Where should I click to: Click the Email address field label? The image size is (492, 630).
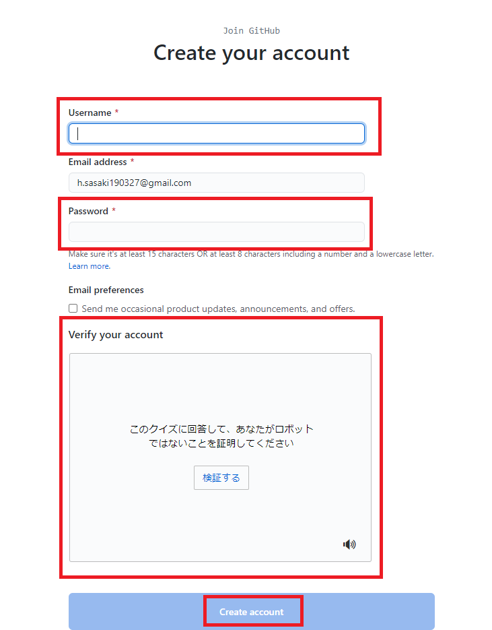(x=98, y=162)
